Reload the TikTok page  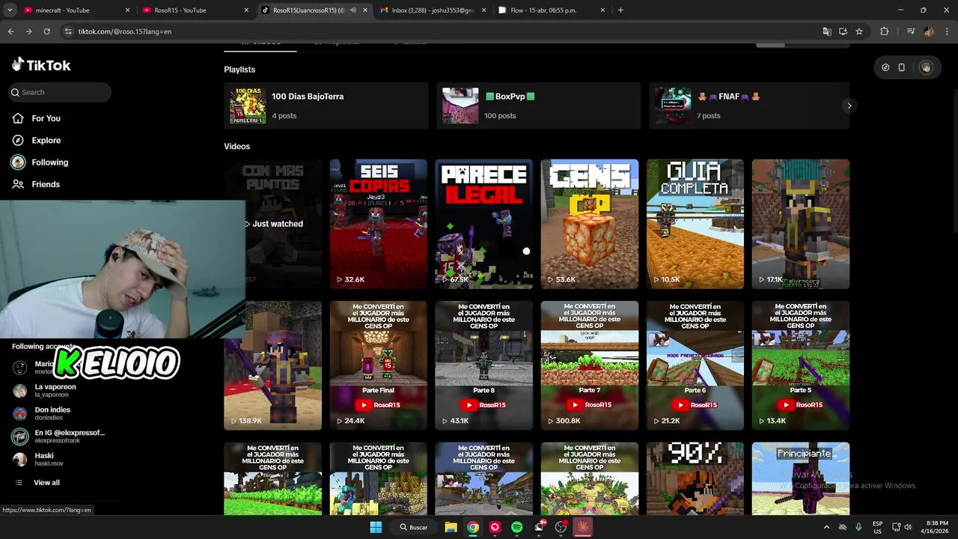(x=46, y=31)
